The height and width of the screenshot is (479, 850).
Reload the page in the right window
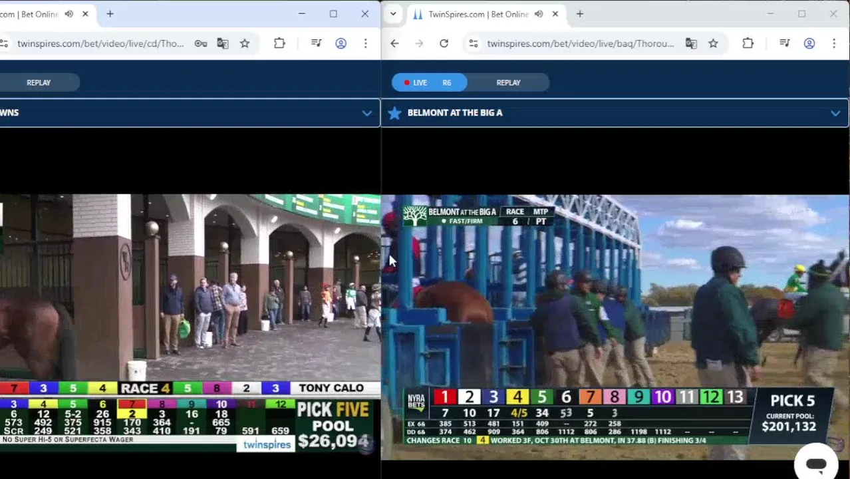[444, 44]
